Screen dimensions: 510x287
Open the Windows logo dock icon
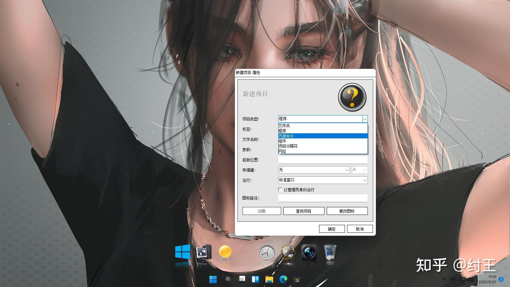coord(183,252)
